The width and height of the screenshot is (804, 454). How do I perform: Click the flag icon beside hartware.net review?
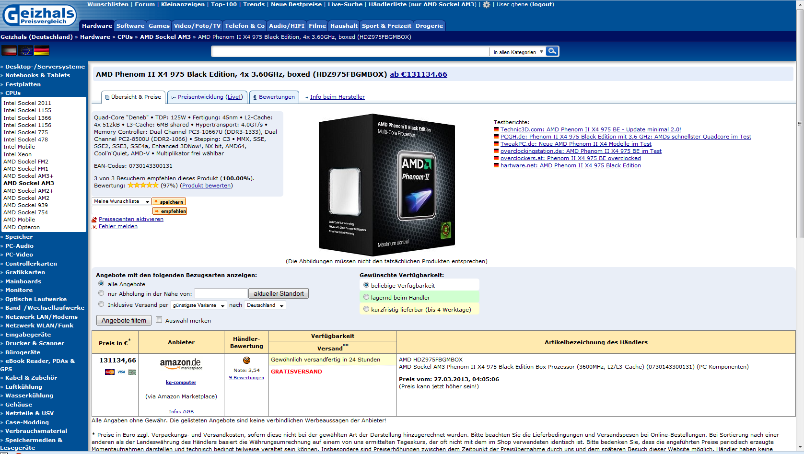pos(496,165)
